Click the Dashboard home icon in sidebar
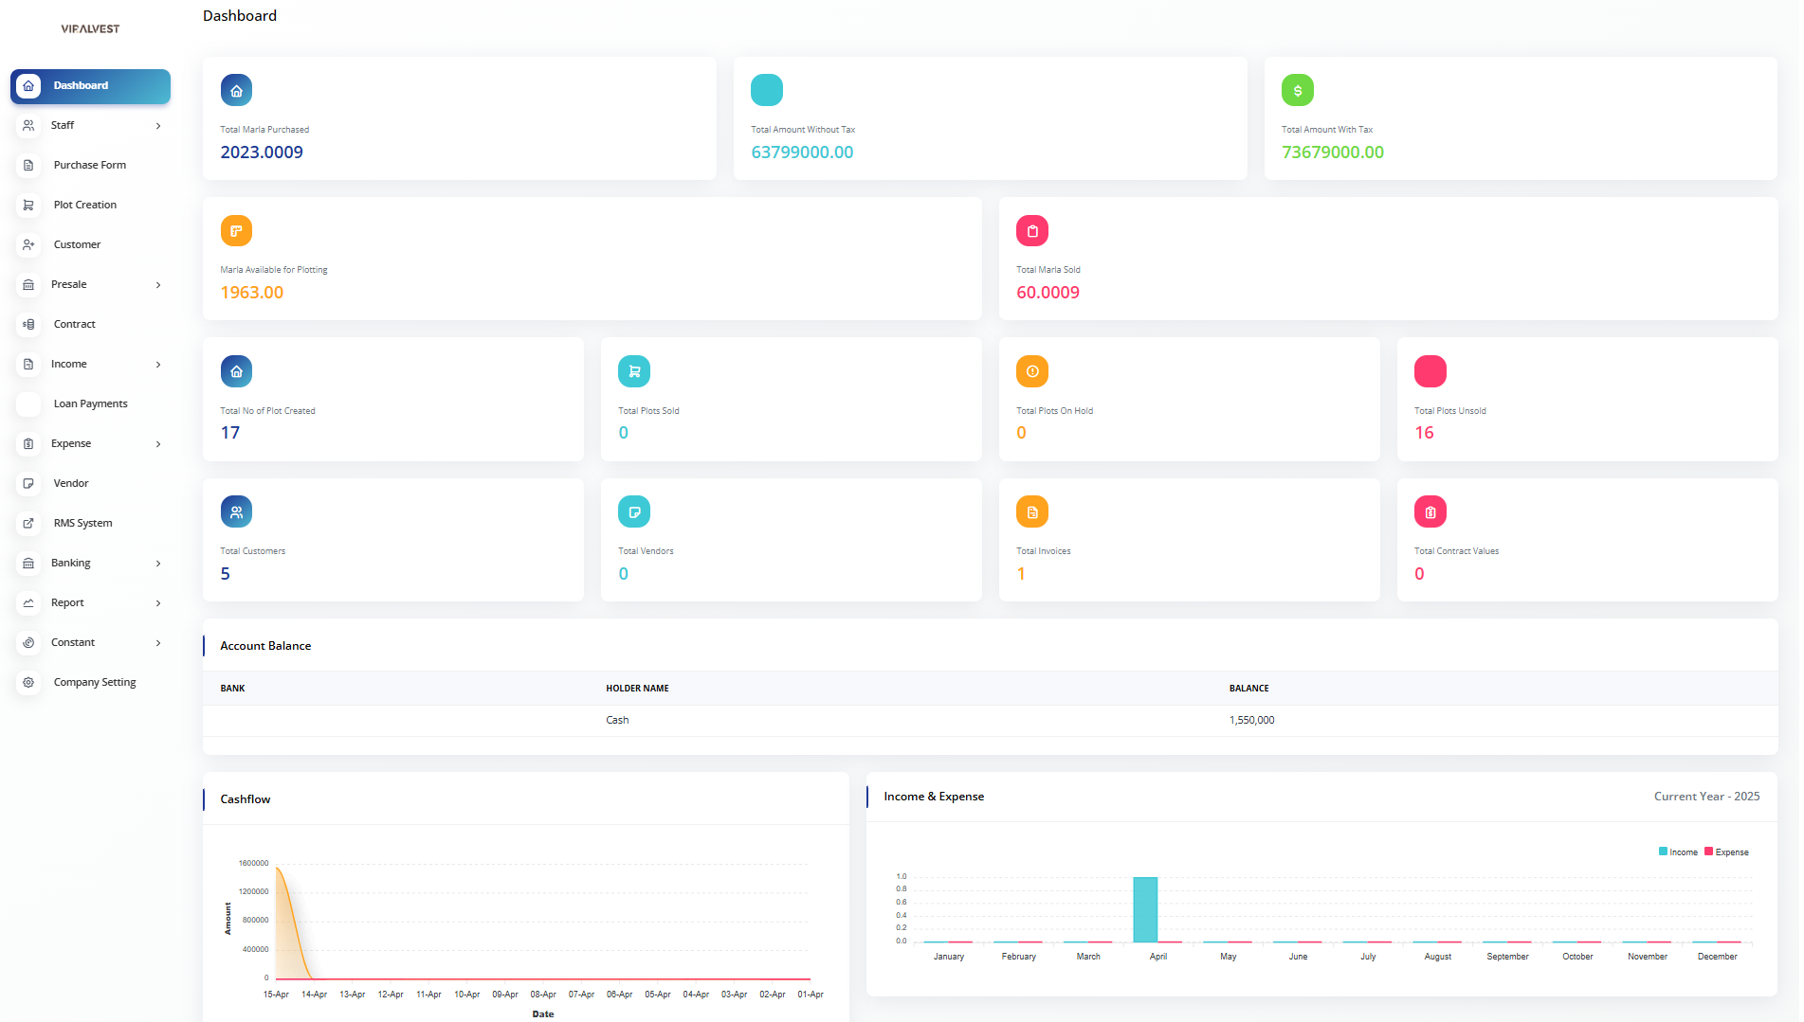 click(x=28, y=86)
